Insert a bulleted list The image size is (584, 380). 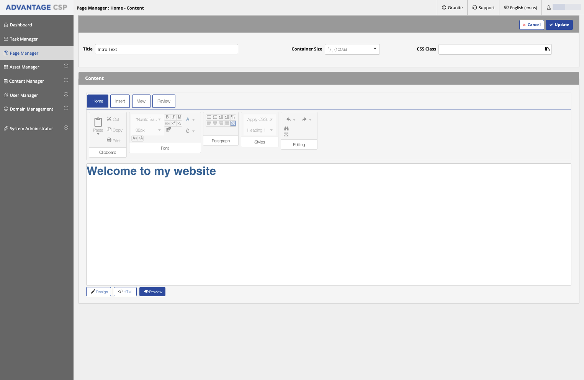pyautogui.click(x=209, y=117)
